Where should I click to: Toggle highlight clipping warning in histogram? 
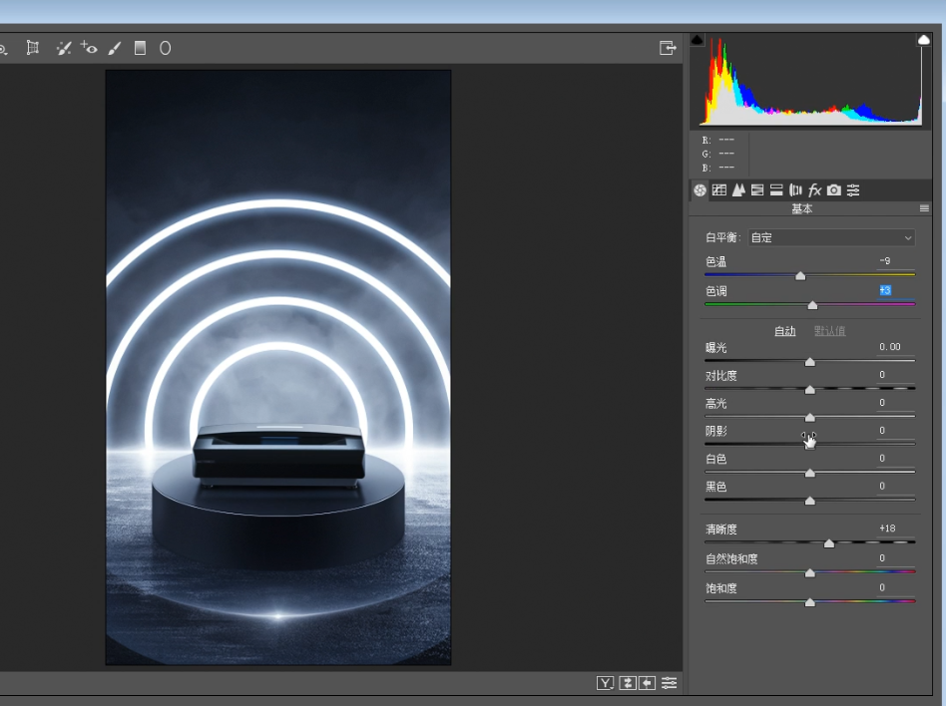pyautogui.click(x=924, y=40)
